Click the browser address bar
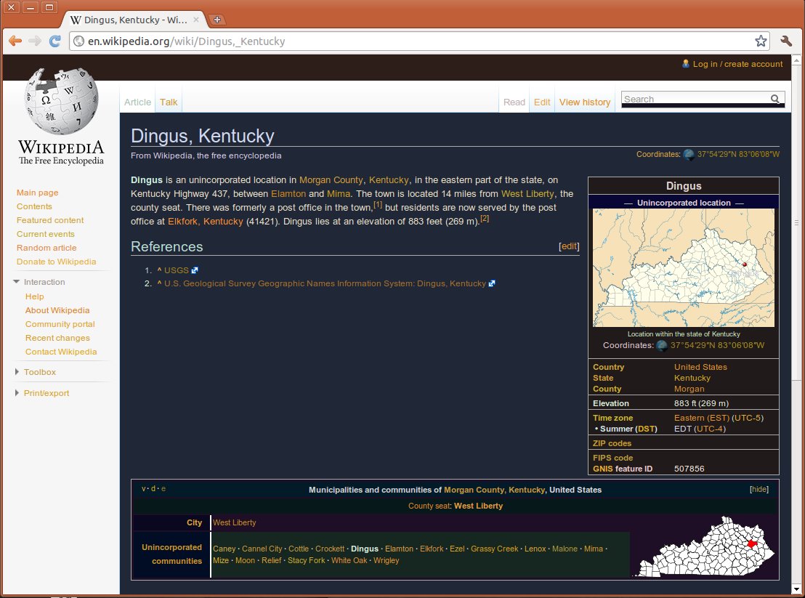The width and height of the screenshot is (805, 598). (419, 41)
